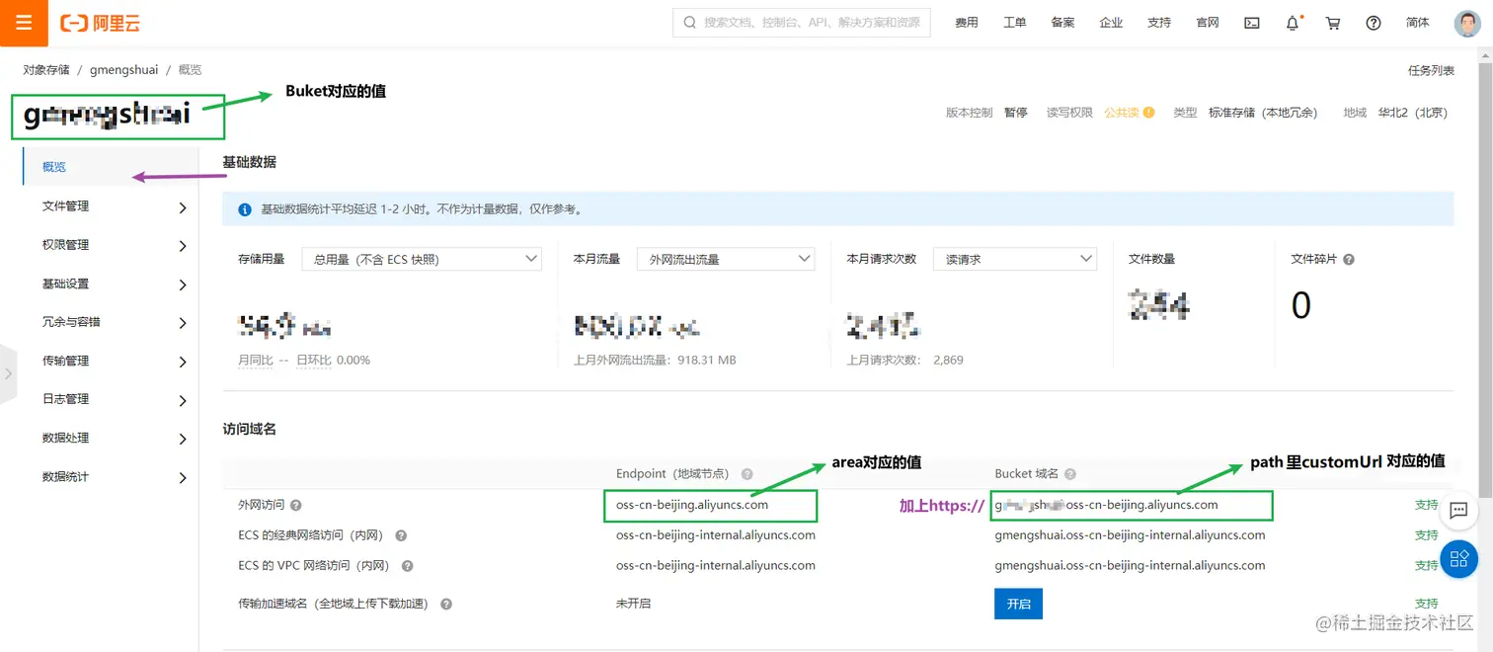Open the 备案 top menu

(1063, 23)
